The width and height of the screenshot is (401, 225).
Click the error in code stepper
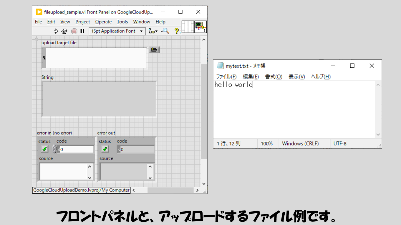(54, 149)
